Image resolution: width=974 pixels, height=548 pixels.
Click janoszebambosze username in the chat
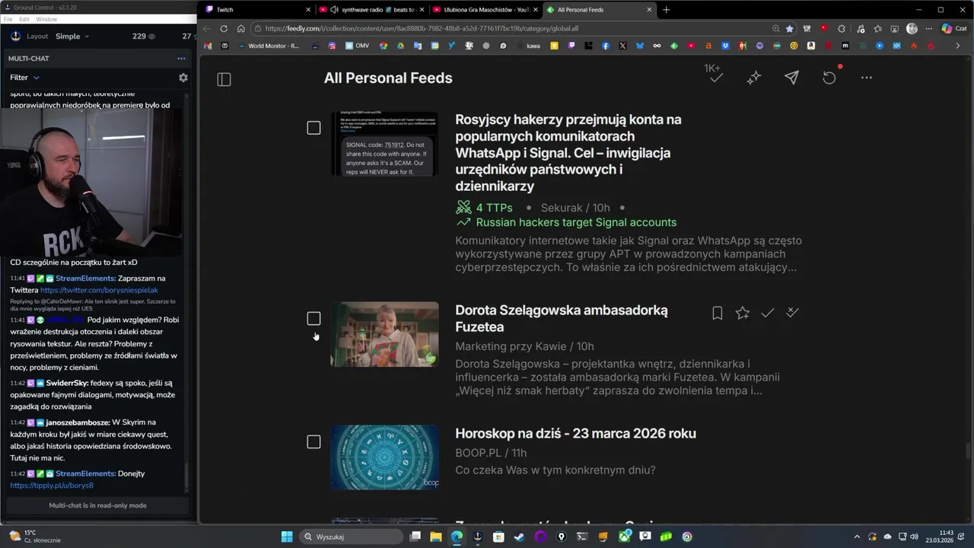tap(77, 422)
